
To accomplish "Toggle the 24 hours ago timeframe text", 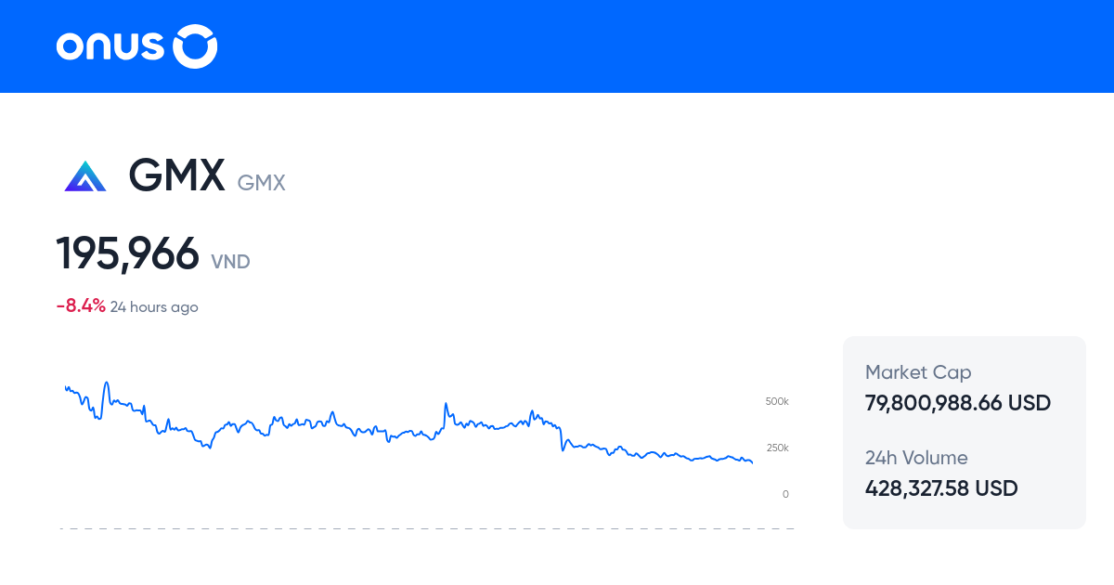I will [154, 306].
